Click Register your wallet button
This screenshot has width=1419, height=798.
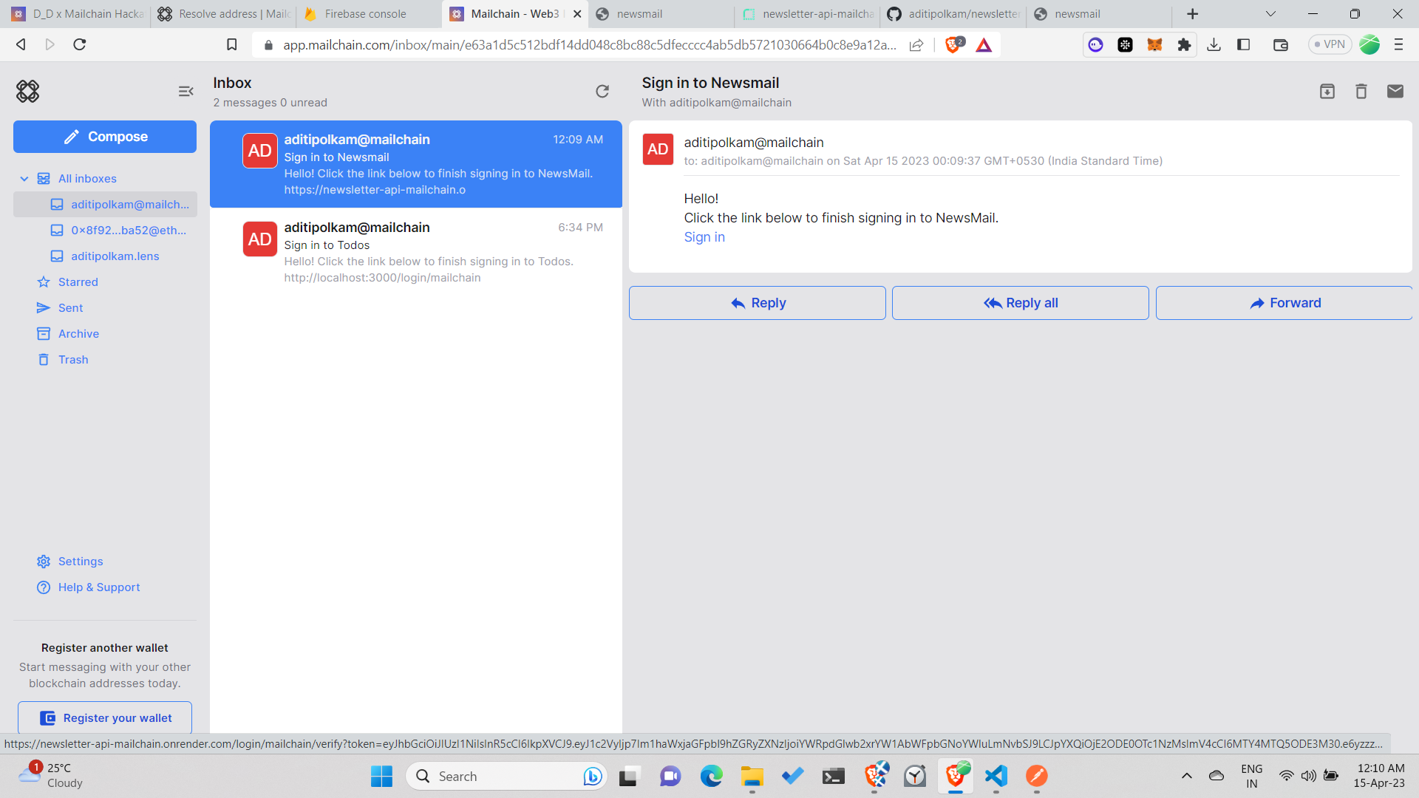104,717
